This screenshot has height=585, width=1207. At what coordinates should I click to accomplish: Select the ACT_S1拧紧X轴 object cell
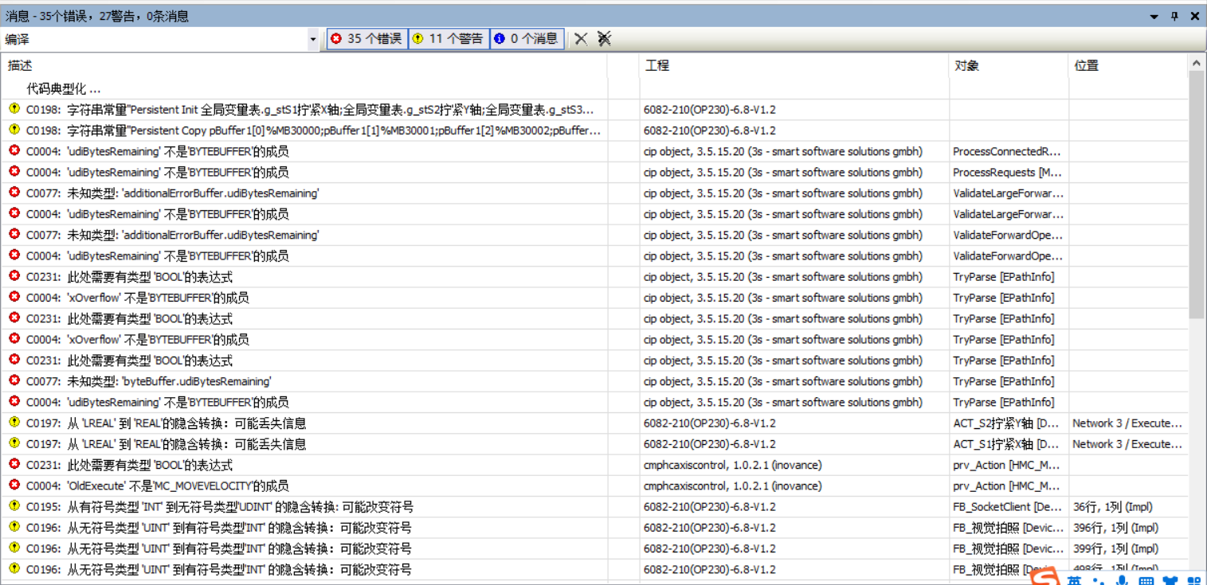click(x=1008, y=443)
